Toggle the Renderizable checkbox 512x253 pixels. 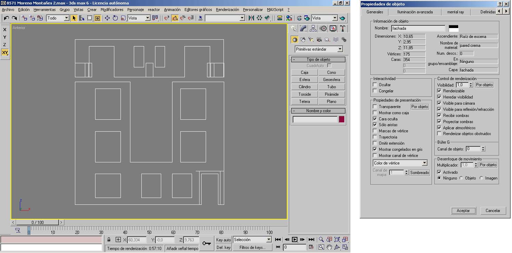[439, 91]
